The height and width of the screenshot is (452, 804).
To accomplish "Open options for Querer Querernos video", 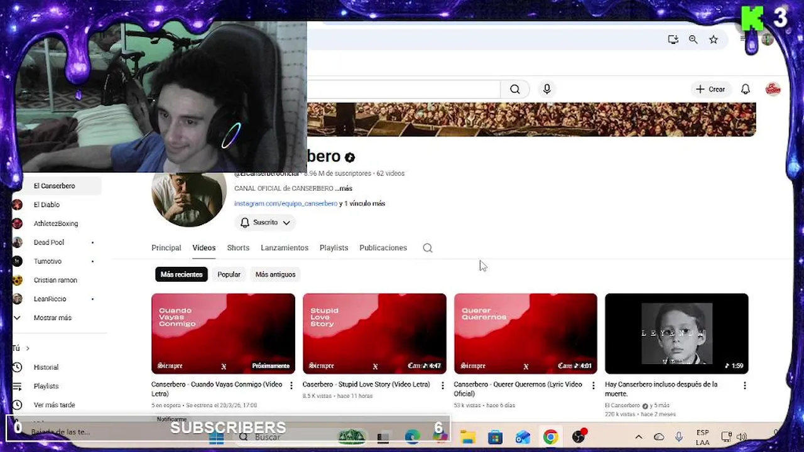I will pyautogui.click(x=593, y=385).
